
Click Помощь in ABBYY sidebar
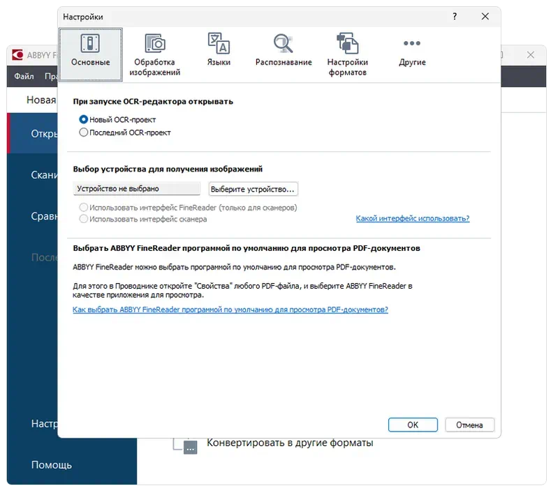click(x=51, y=465)
